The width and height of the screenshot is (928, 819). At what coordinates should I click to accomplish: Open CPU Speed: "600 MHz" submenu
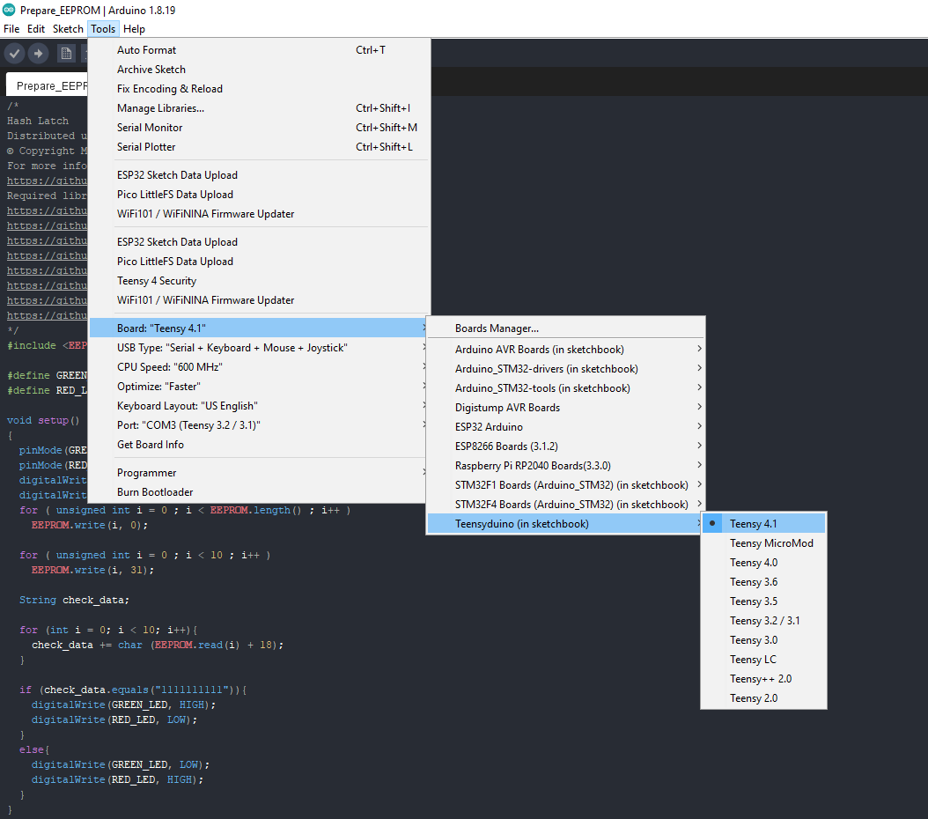click(259, 367)
